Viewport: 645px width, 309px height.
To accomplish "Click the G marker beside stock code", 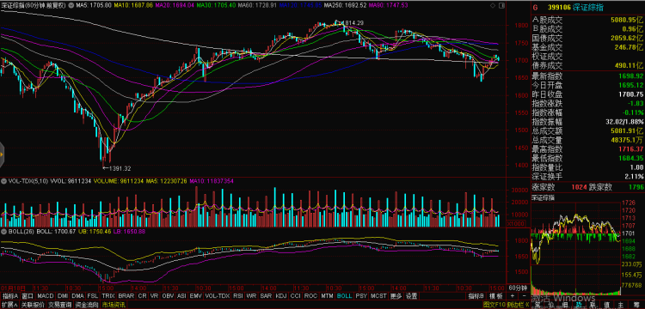I will (535, 8).
